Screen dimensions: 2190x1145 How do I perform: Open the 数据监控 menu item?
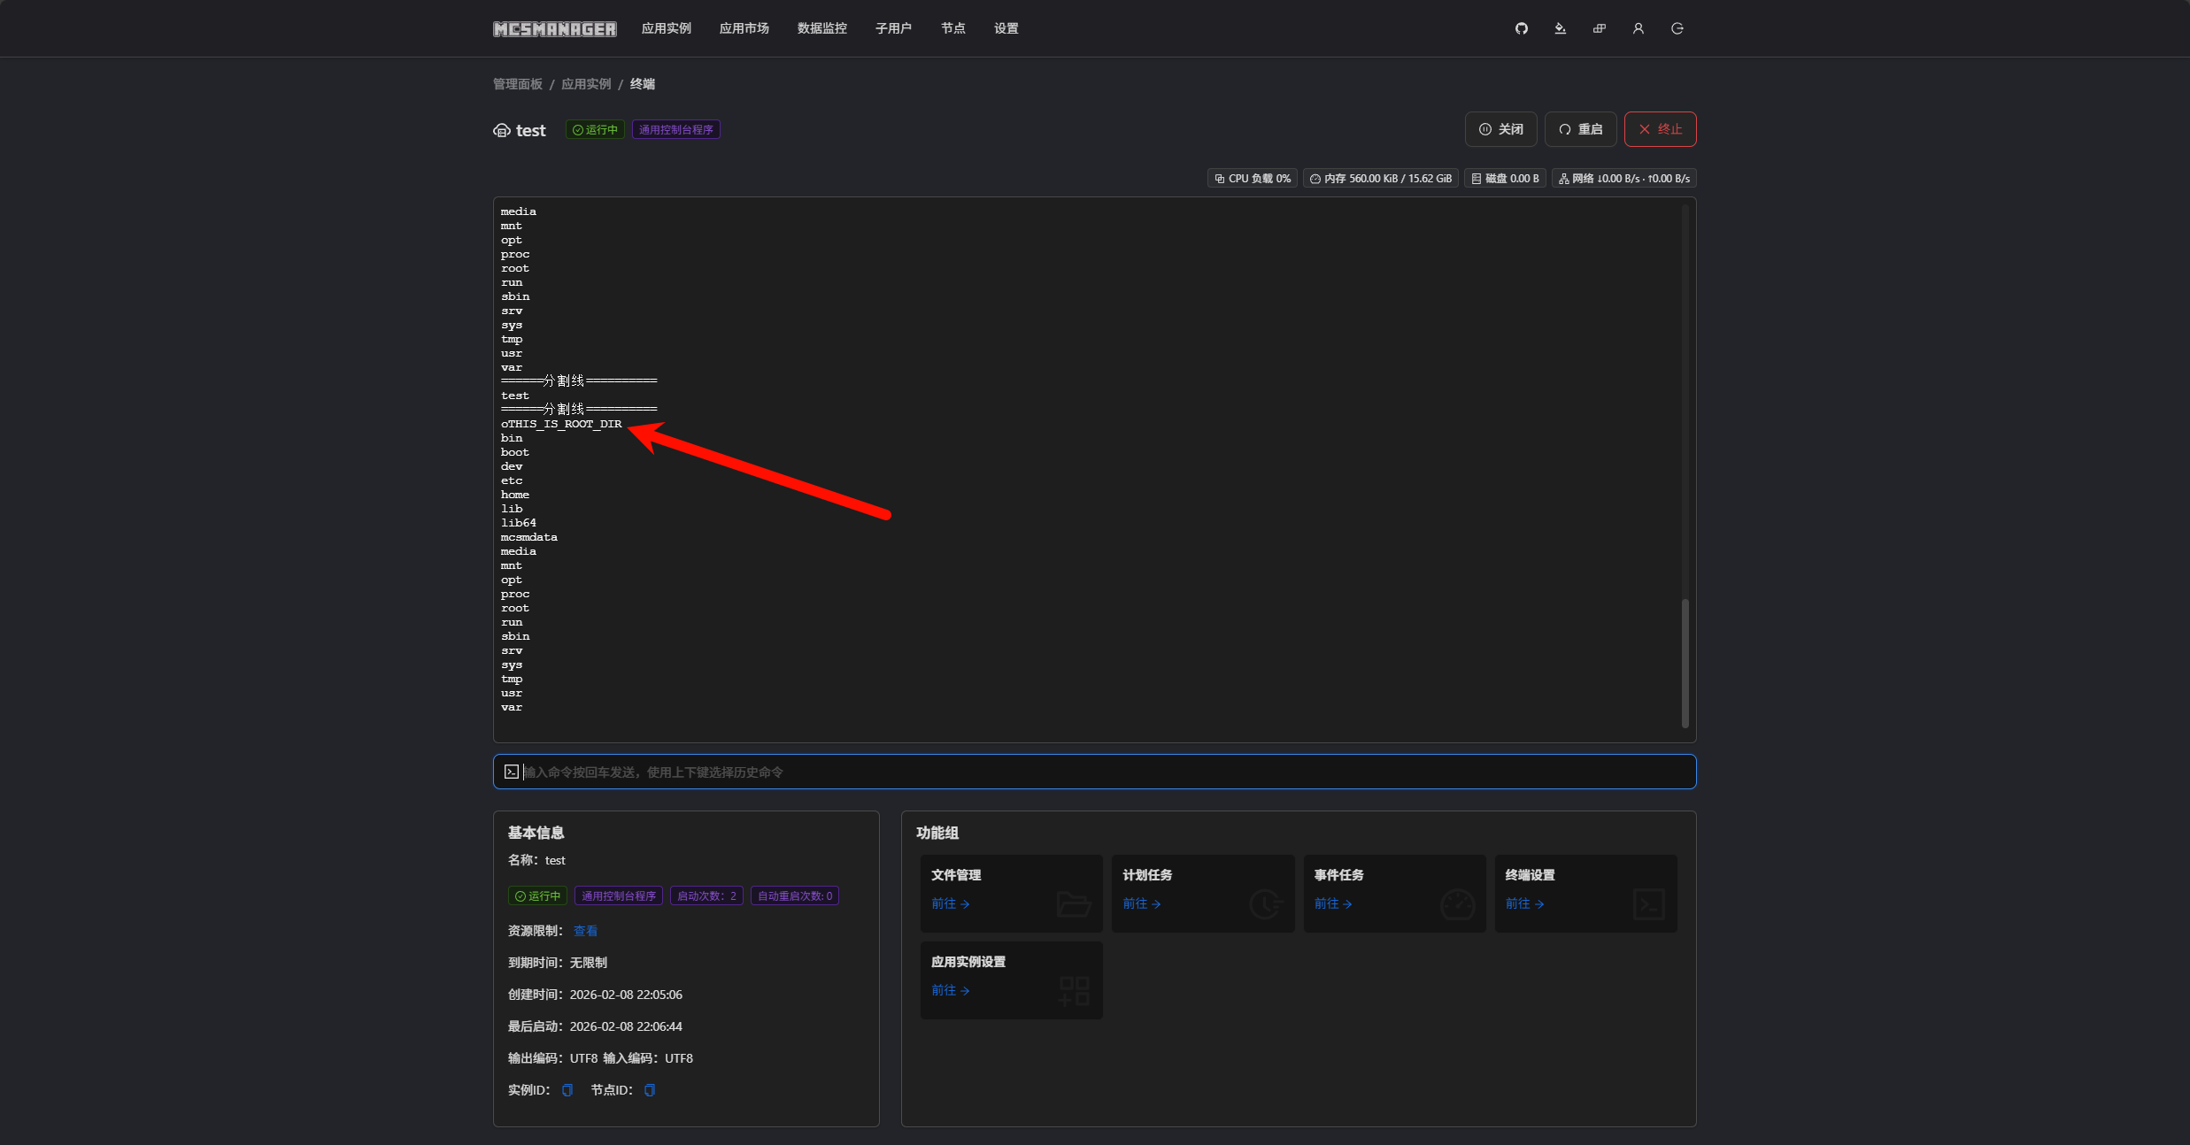(x=821, y=28)
